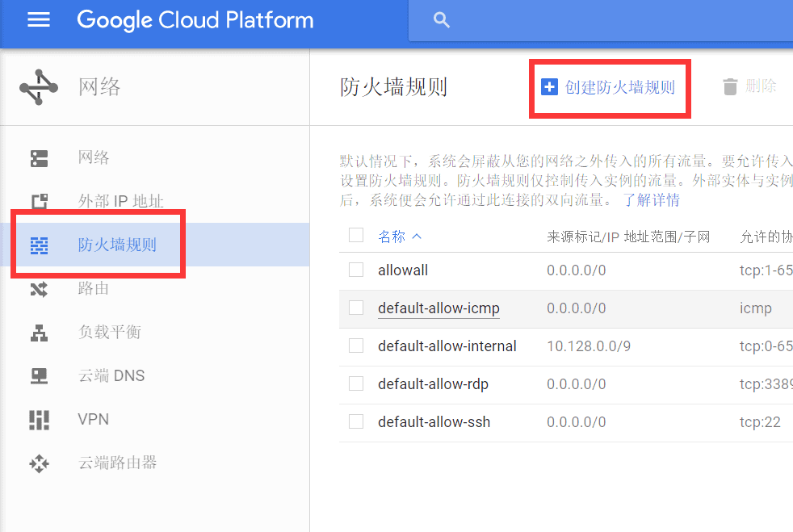Open the default-allow-rdp firewall rule

433,383
